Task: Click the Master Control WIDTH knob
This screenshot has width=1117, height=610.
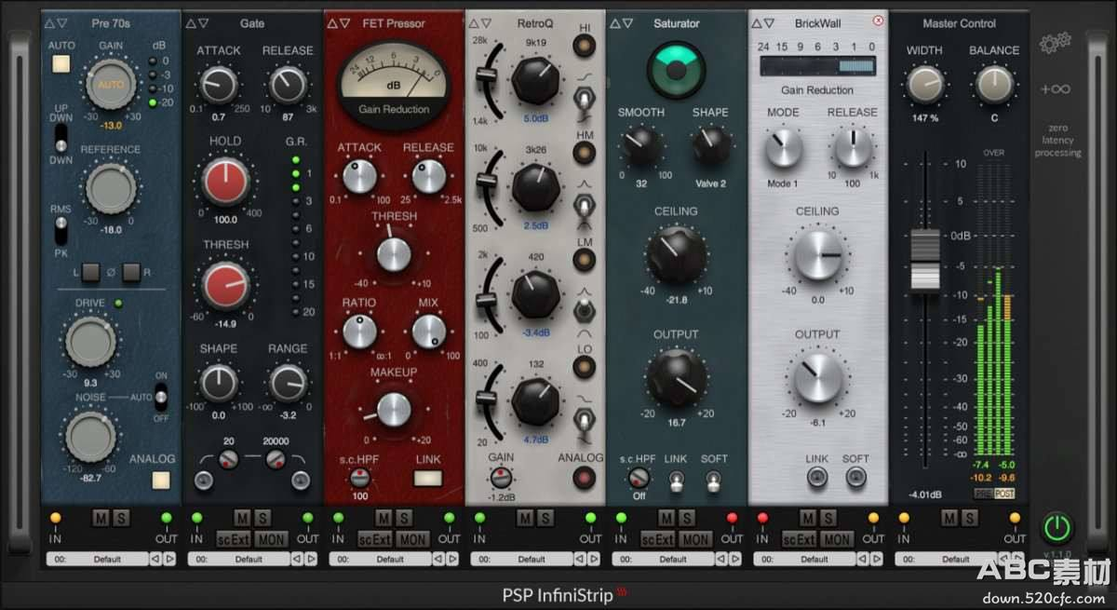Action: point(925,85)
